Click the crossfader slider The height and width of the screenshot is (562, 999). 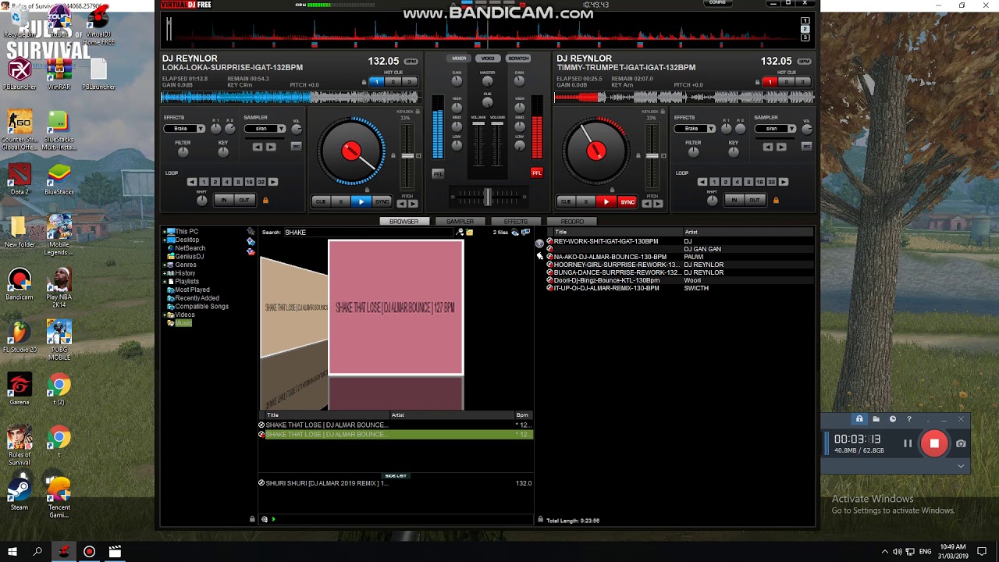487,197
